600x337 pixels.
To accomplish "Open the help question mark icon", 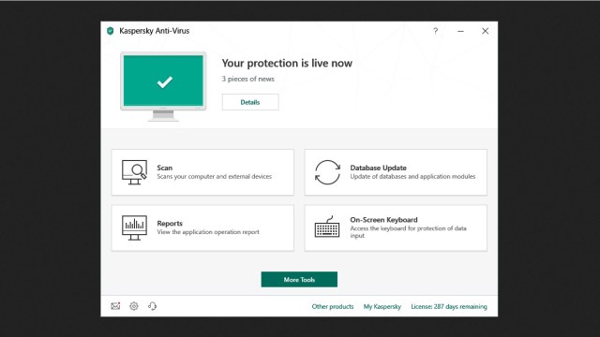I will tap(435, 31).
